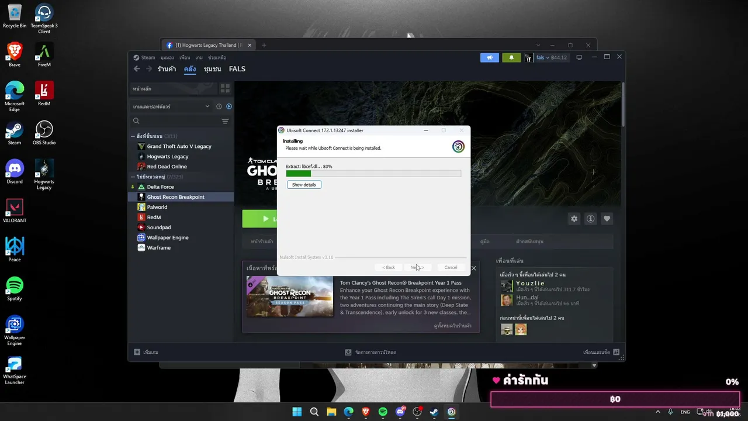Open game settings gear icon
The image size is (748, 421).
[x=574, y=219]
